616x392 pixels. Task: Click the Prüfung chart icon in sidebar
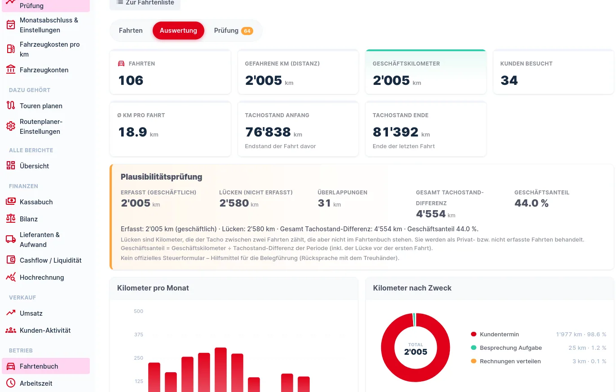click(x=10, y=2)
